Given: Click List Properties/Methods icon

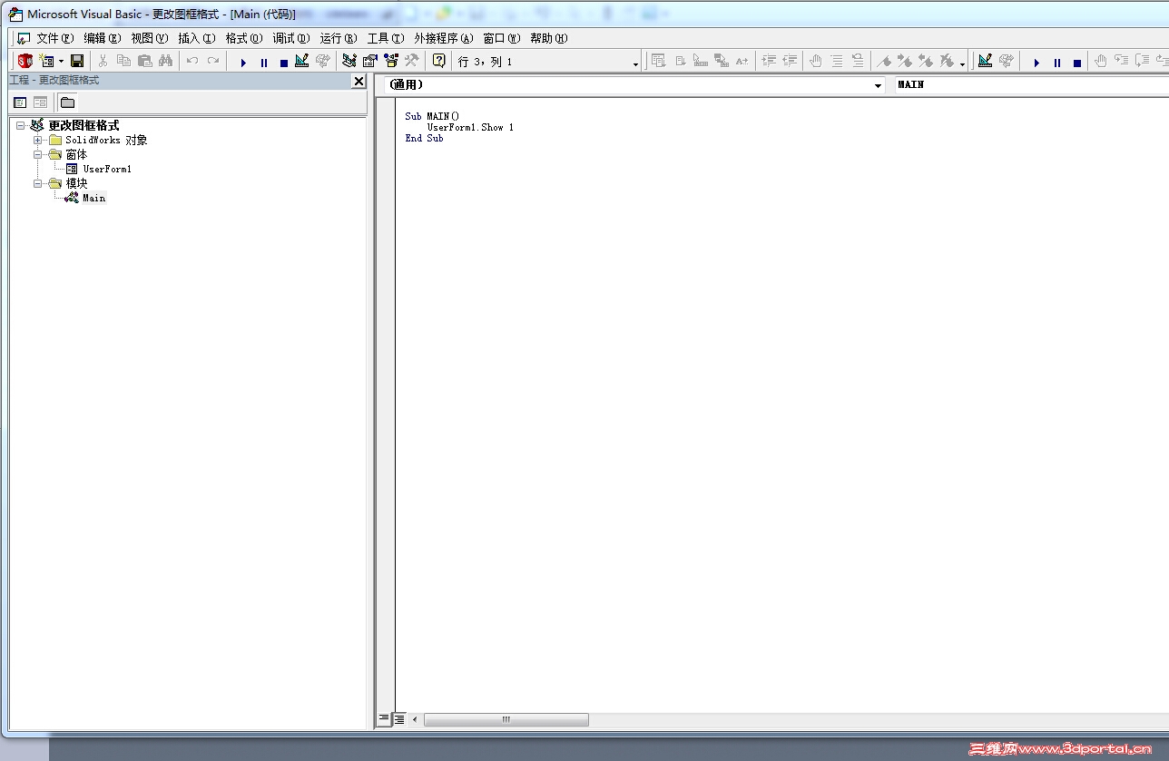Looking at the screenshot, I should pyautogui.click(x=659, y=61).
